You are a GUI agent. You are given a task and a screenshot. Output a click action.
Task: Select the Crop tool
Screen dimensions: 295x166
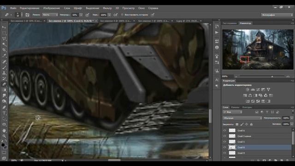pos(4,50)
